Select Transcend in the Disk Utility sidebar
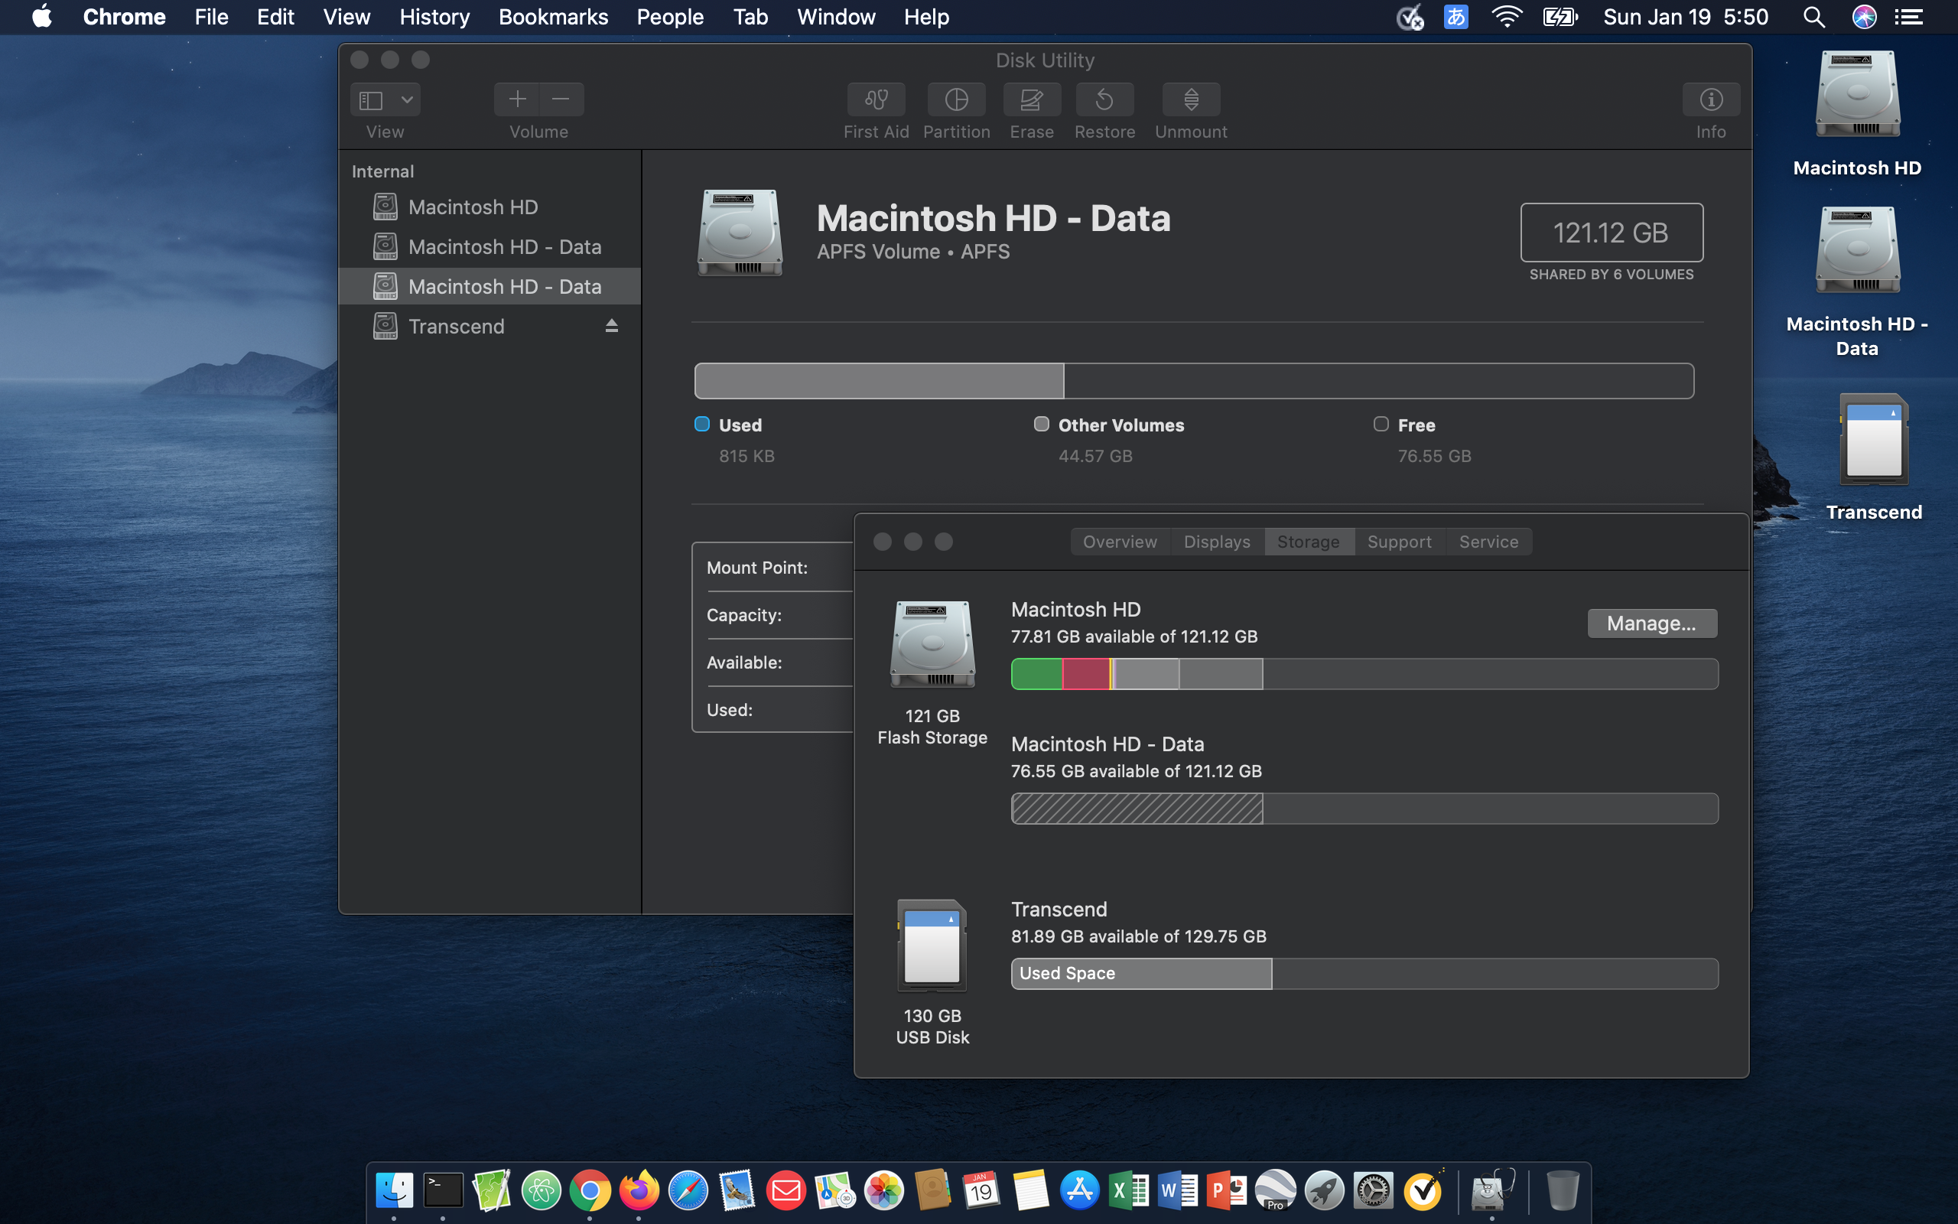 pos(490,326)
